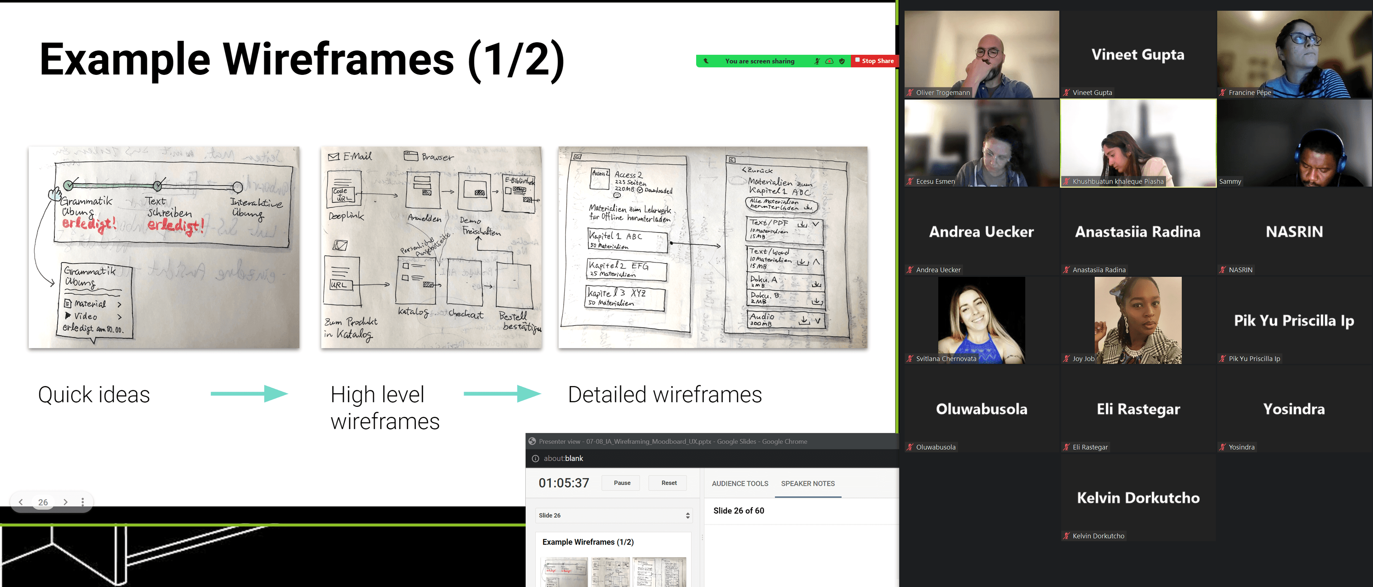1373x587 pixels.
Task: Select Khushbuatun khaleque Piasha's highlighted video tile
Action: pyautogui.click(x=1138, y=143)
